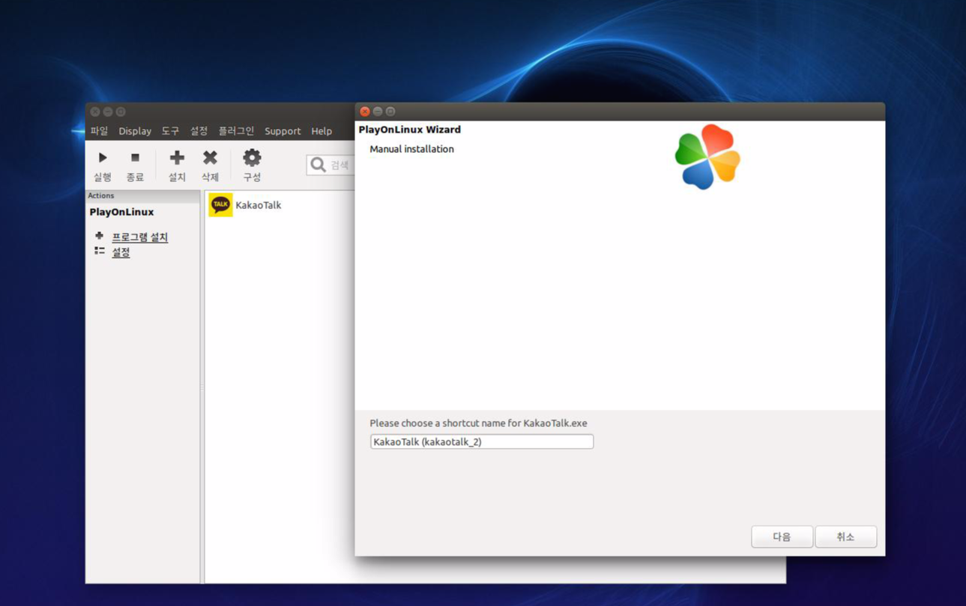966x606 pixels.
Task: Click the Actions panel header
Action: click(x=142, y=196)
